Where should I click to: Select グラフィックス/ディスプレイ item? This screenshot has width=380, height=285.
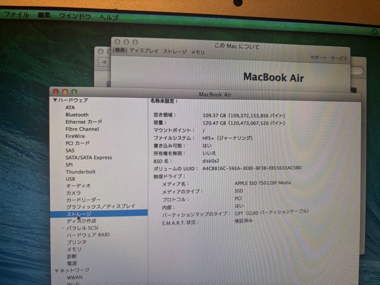101,207
